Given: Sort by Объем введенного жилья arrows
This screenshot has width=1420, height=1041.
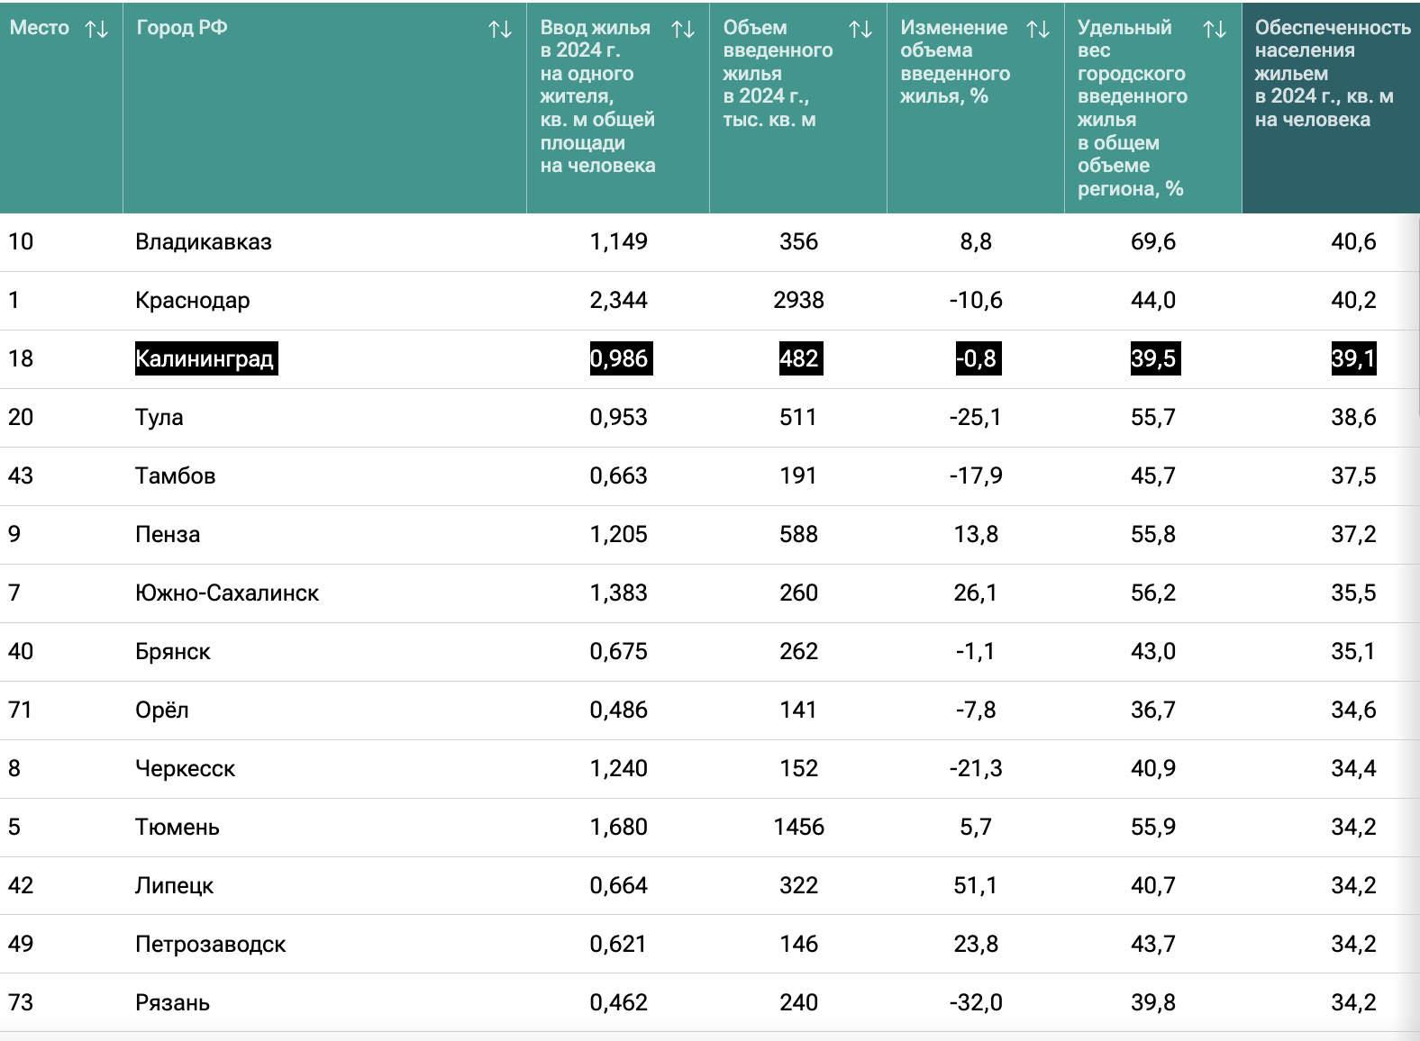Looking at the screenshot, I should click(860, 29).
